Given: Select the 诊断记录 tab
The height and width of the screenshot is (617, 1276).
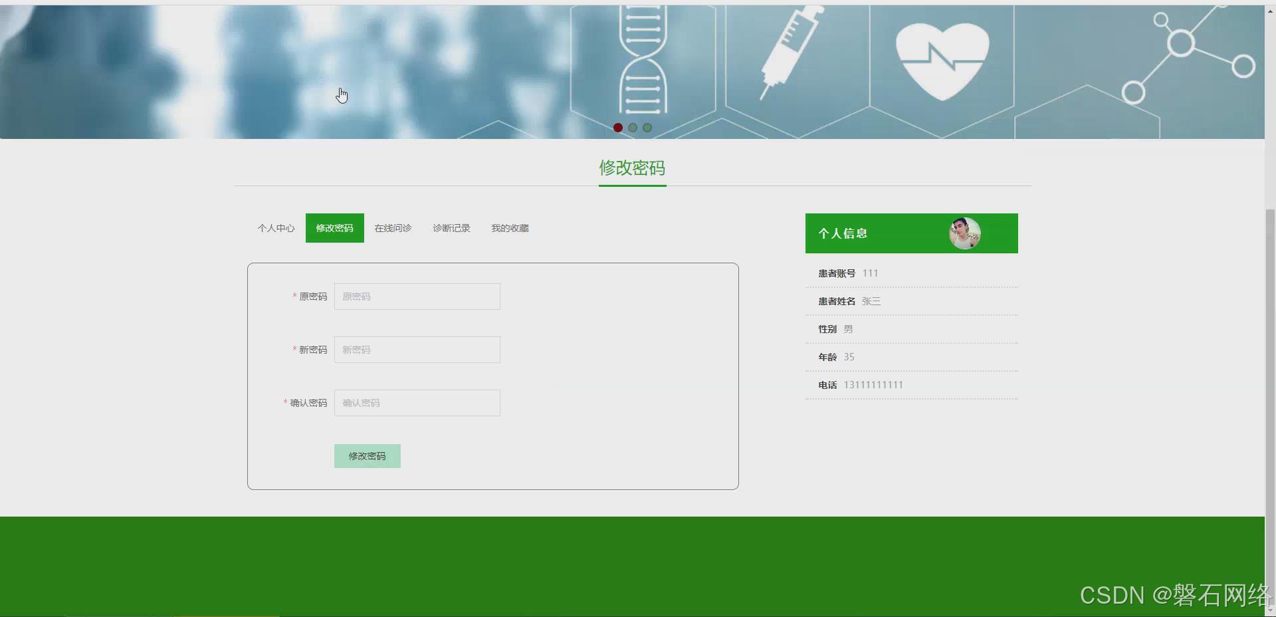Looking at the screenshot, I should point(451,228).
